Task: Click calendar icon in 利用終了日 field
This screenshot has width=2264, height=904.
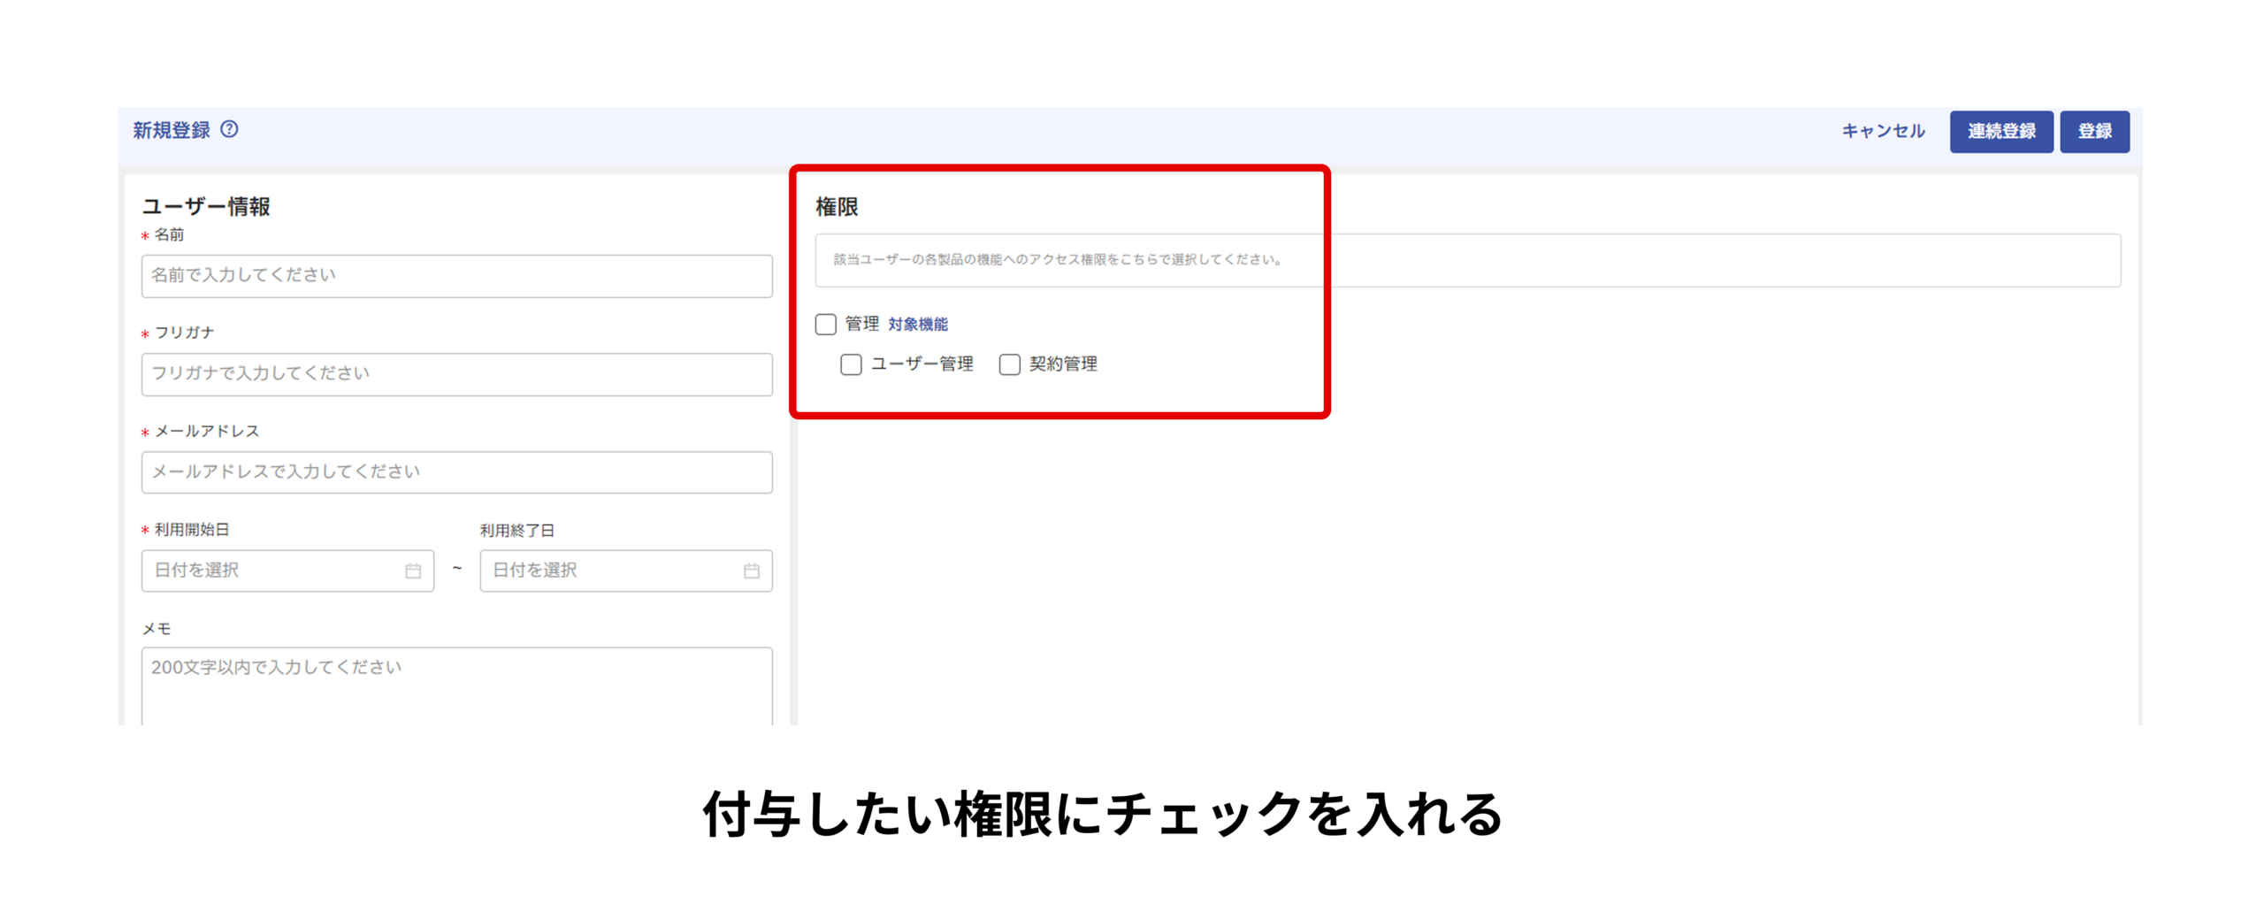Action: [751, 571]
